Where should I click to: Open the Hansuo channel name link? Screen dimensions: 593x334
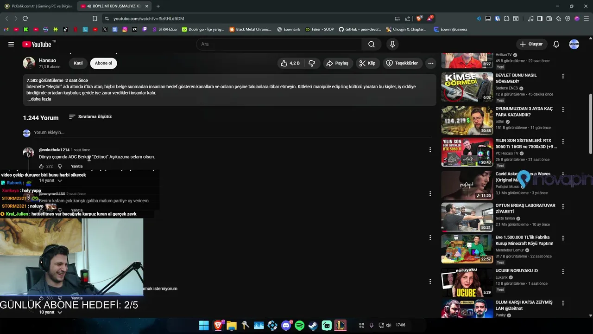47,60
